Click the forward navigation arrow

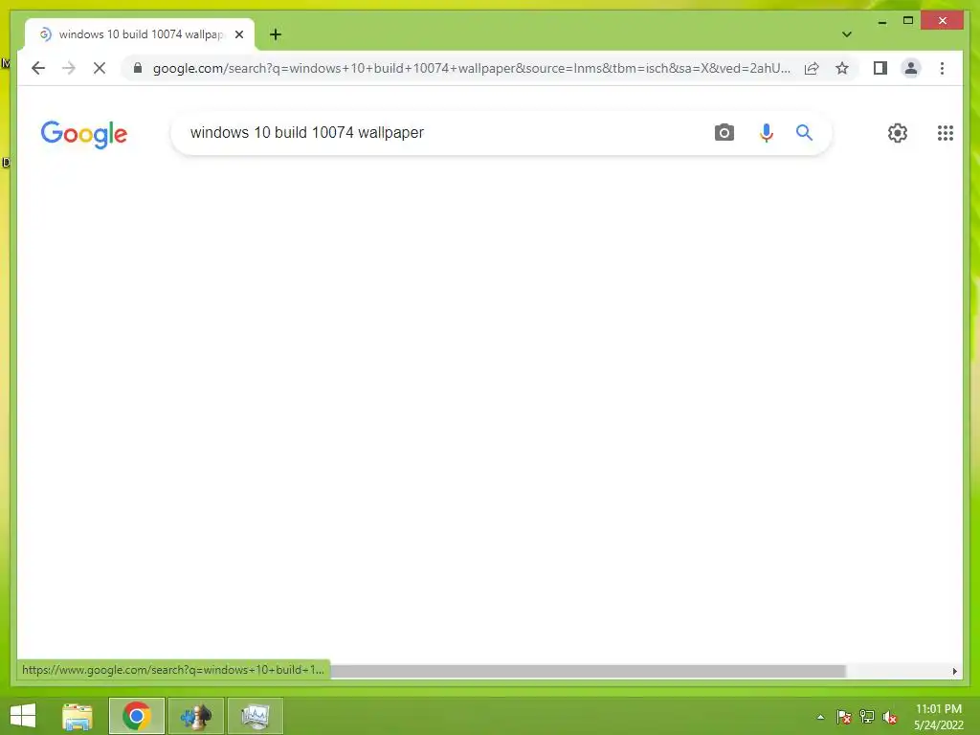click(x=69, y=68)
